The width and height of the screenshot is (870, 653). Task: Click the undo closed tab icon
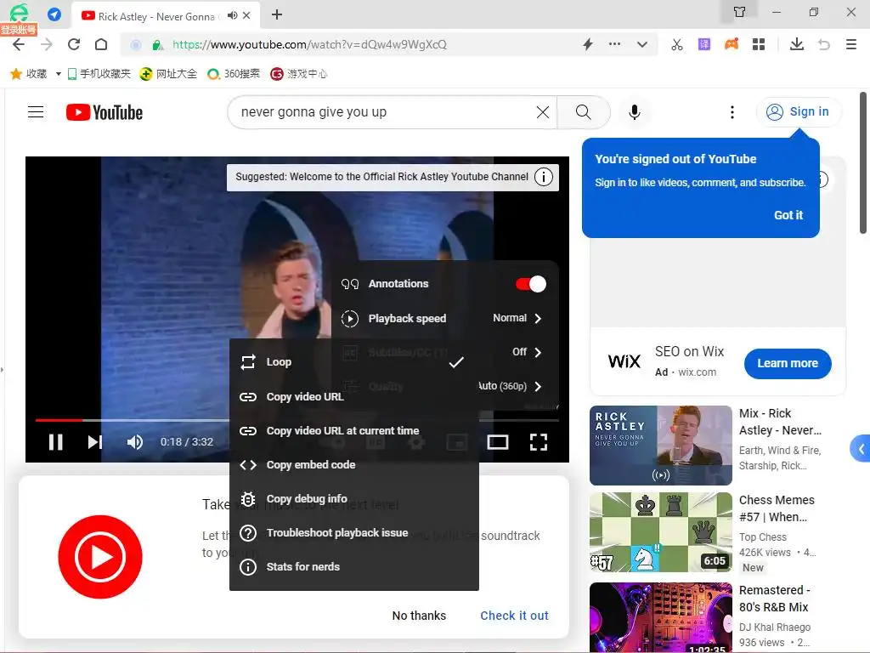[x=824, y=44]
